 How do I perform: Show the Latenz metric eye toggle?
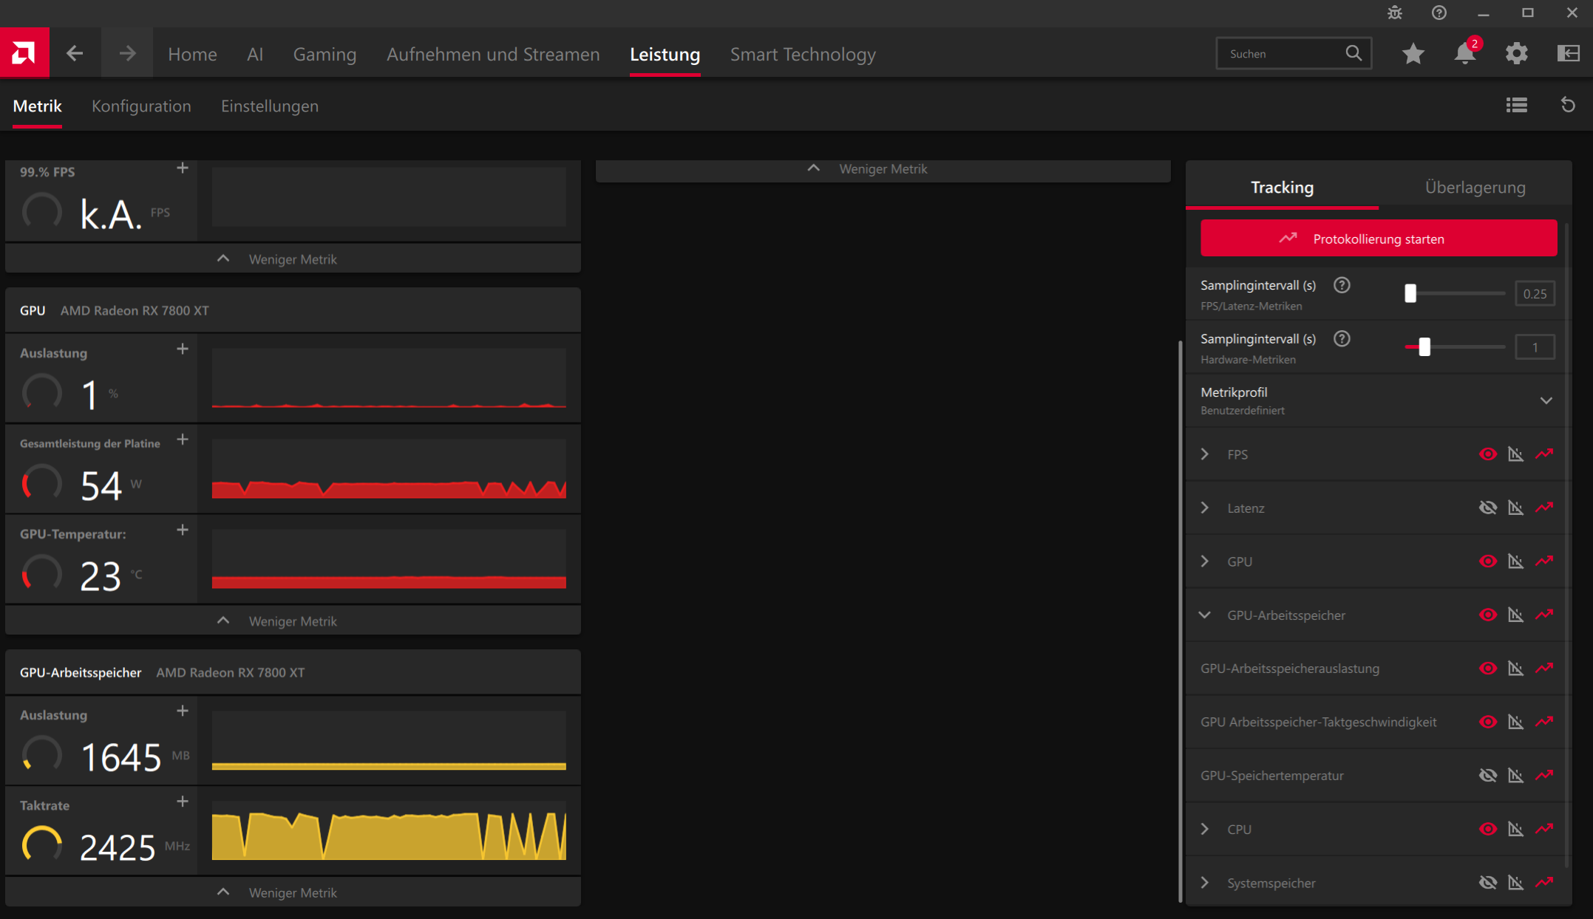[1489, 508]
